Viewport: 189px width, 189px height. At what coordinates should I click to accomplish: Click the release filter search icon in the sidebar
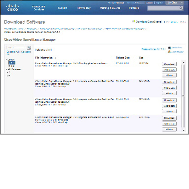tap(29, 48)
